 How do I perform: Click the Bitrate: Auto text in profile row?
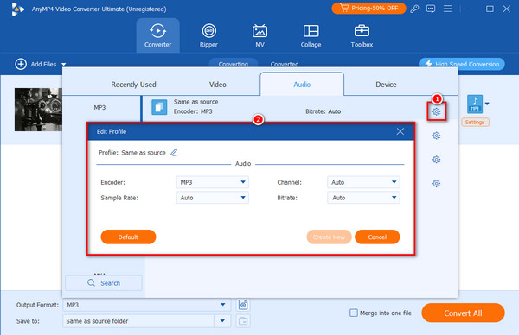[323, 111]
